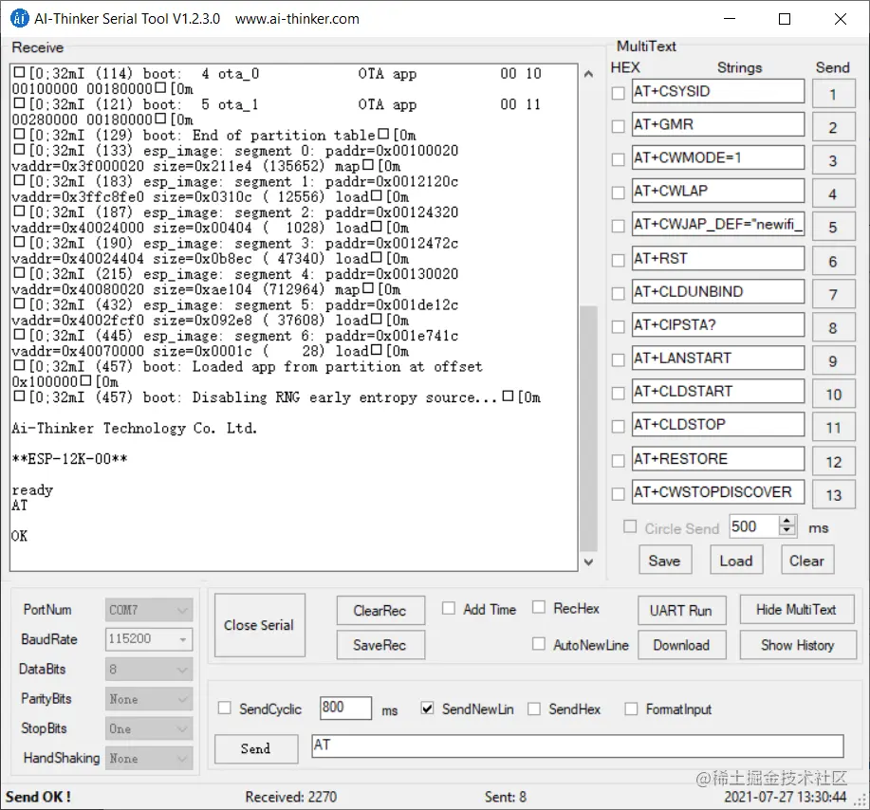This screenshot has width=870, height=810.
Task: Open the BaudRate 115200 dropdown
Action: click(149, 639)
